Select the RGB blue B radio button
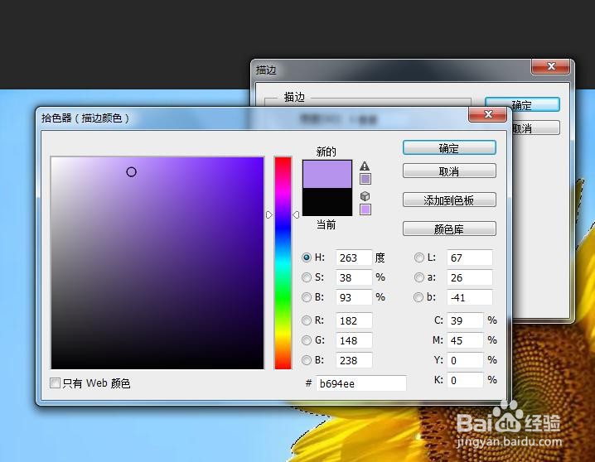 [307, 360]
